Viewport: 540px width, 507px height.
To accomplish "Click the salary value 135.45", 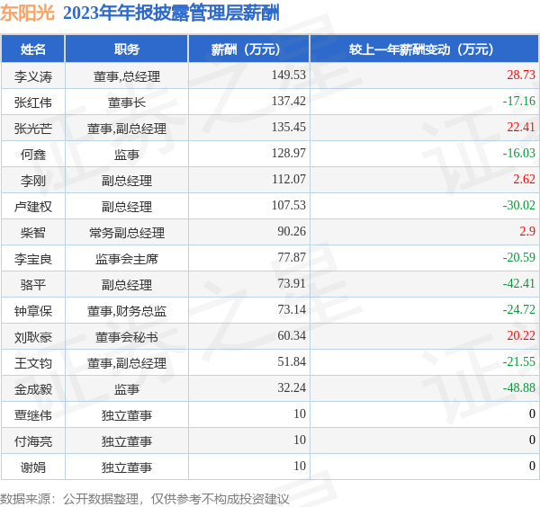I will coord(289,127).
